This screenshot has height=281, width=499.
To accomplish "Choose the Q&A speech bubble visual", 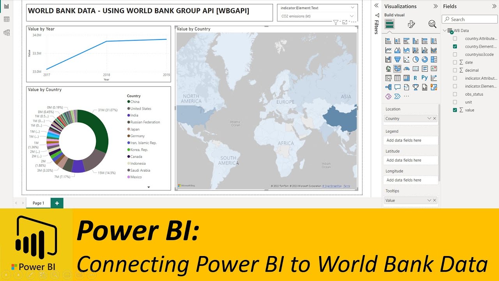I will pos(397,87).
